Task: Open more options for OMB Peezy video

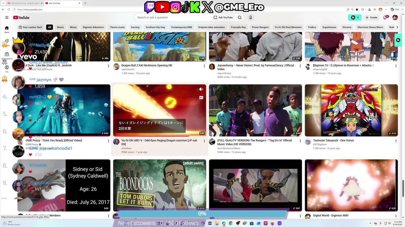Action: [x=109, y=141]
